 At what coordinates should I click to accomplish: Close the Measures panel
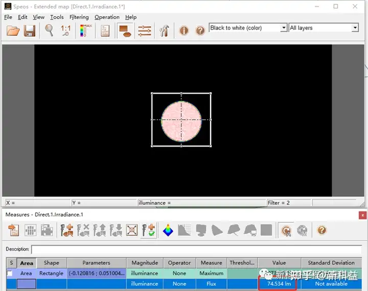click(x=362, y=215)
